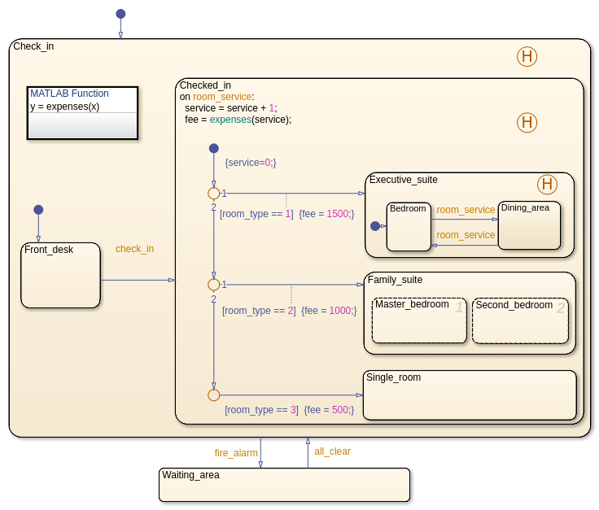This screenshot has height=510, width=599.
Task: Click the Family_suite state label
Action: [x=395, y=280]
